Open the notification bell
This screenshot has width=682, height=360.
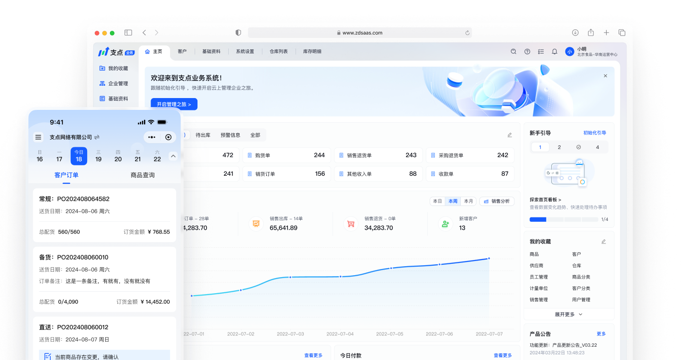pos(555,52)
